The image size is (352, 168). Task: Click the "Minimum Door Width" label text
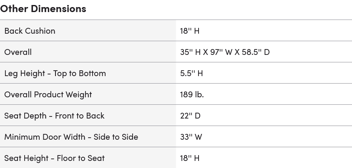pyautogui.click(x=45, y=136)
